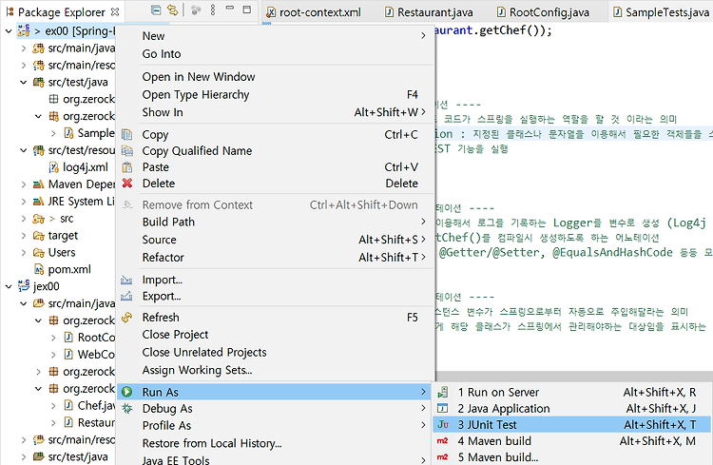Open Package Explorer View Menu dots
The height and width of the screenshot is (465, 713).
pos(213,10)
